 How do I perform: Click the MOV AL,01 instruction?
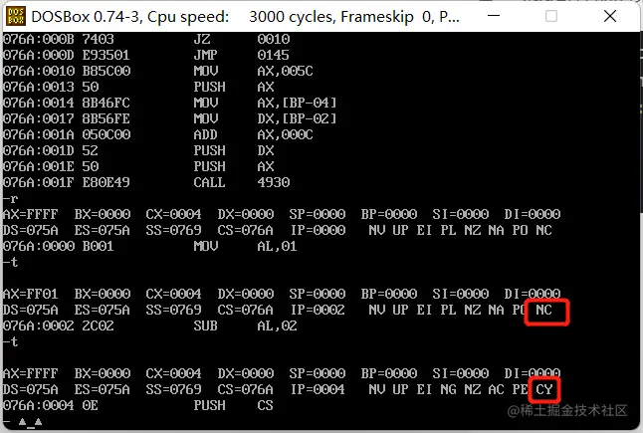click(x=245, y=247)
